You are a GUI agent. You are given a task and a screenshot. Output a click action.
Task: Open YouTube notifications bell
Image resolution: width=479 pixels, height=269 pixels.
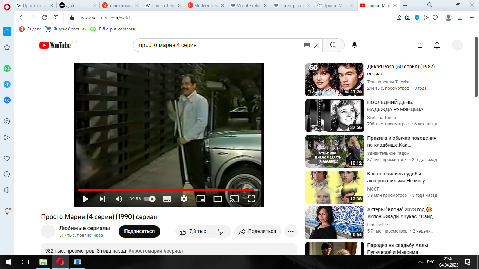tap(437, 45)
